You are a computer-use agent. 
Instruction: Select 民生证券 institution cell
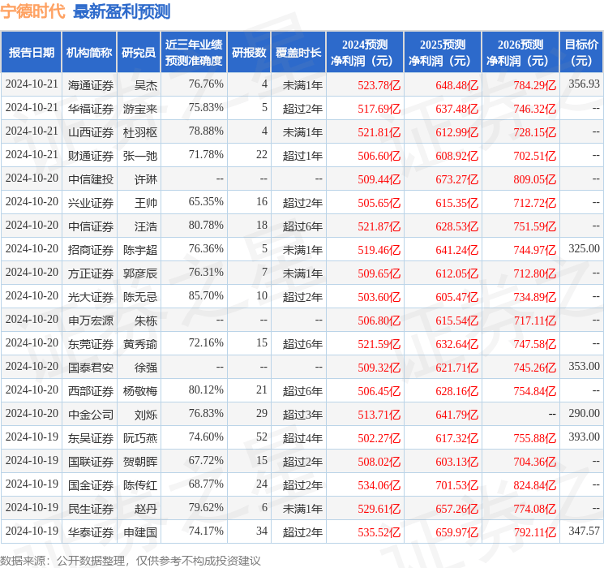coord(91,508)
